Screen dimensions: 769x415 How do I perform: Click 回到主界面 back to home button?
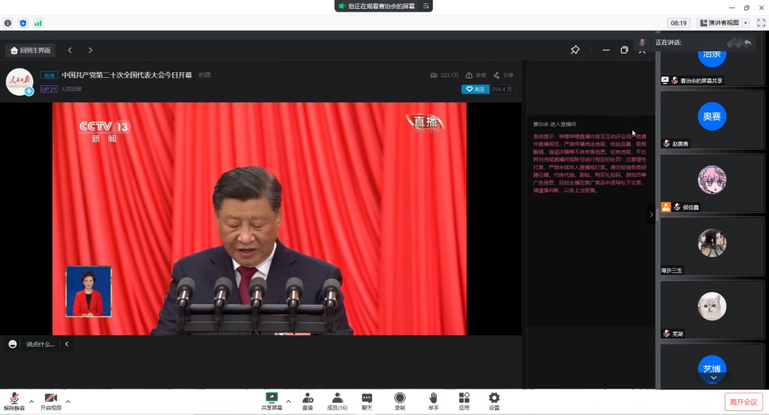31,51
